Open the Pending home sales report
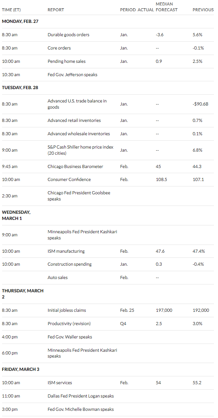This screenshot has height=418, width=218. [67, 61]
